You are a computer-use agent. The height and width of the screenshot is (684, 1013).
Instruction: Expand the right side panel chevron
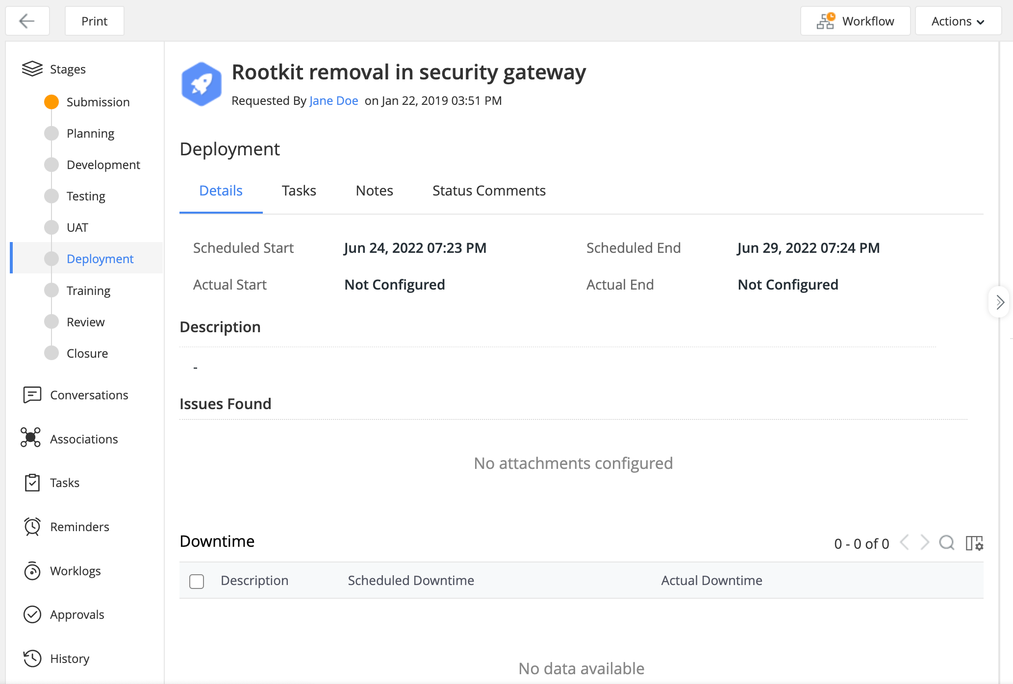1000,302
